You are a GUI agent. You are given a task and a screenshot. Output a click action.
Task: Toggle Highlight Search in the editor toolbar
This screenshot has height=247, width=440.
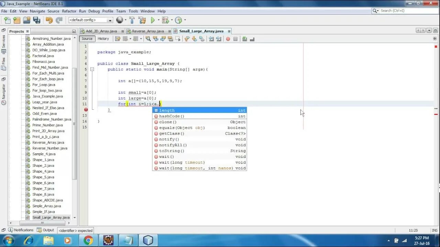click(x=170, y=38)
